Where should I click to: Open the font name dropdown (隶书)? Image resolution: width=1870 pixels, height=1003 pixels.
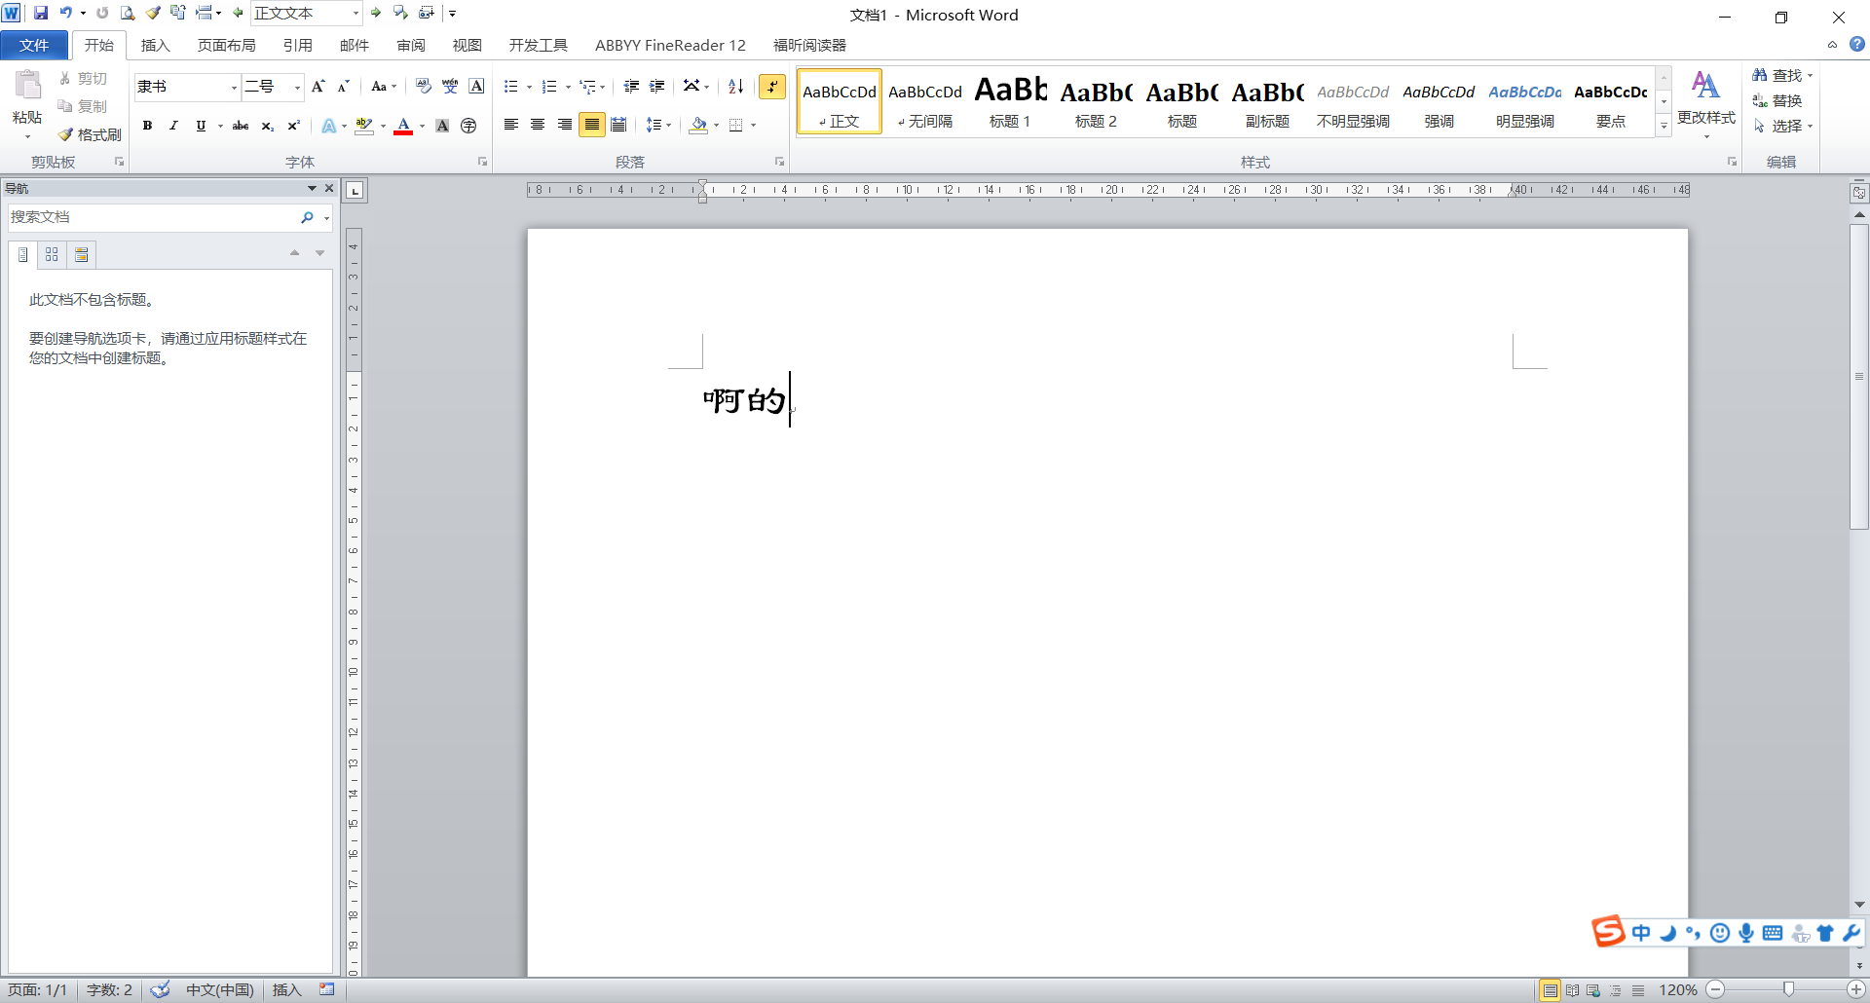pos(234,88)
